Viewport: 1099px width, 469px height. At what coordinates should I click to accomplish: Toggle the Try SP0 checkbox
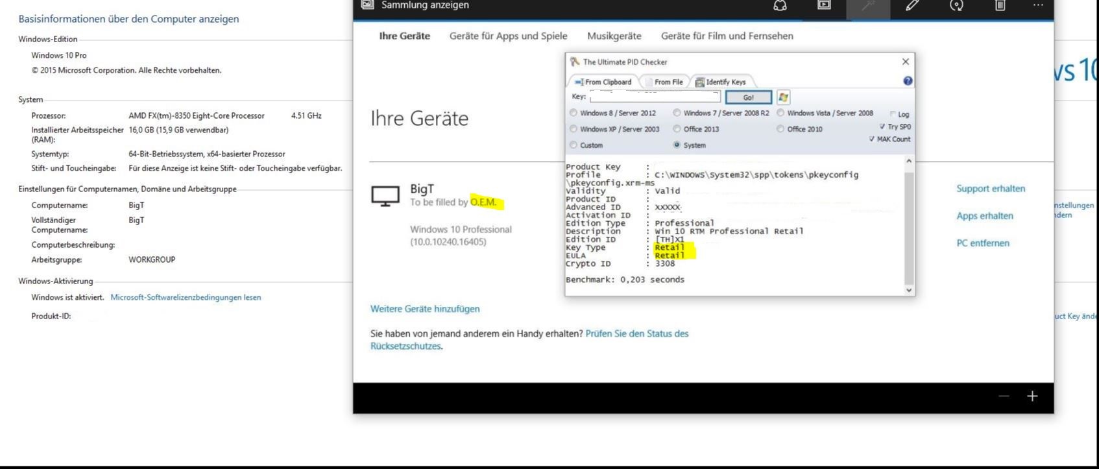(x=882, y=126)
